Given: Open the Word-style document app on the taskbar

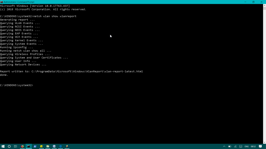Looking at the screenshot, I should (54, 146).
